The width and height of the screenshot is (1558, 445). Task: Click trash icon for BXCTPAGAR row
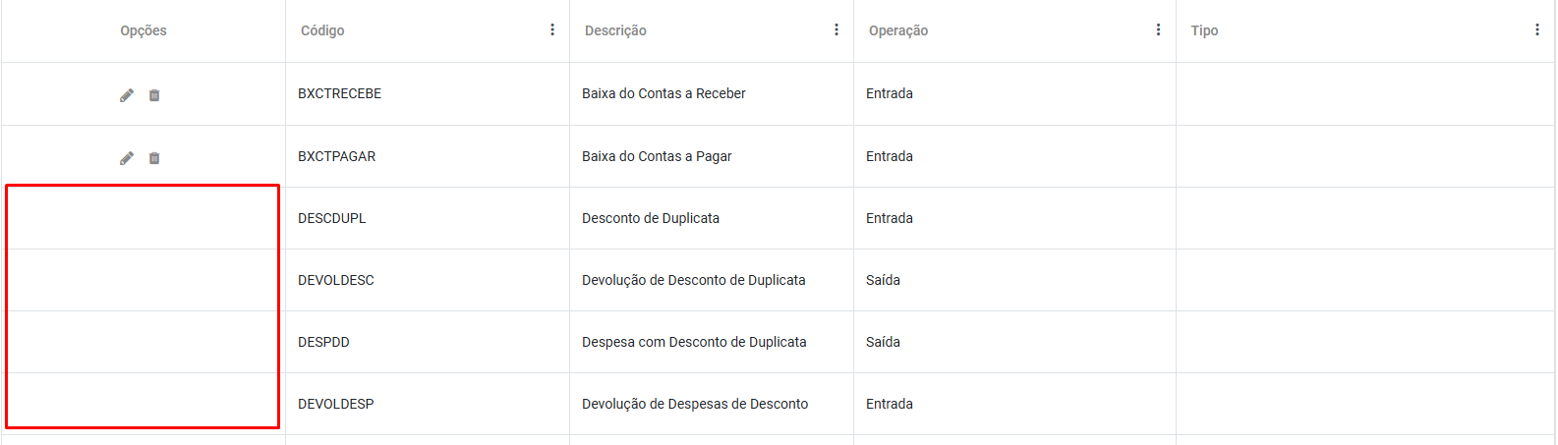154,158
